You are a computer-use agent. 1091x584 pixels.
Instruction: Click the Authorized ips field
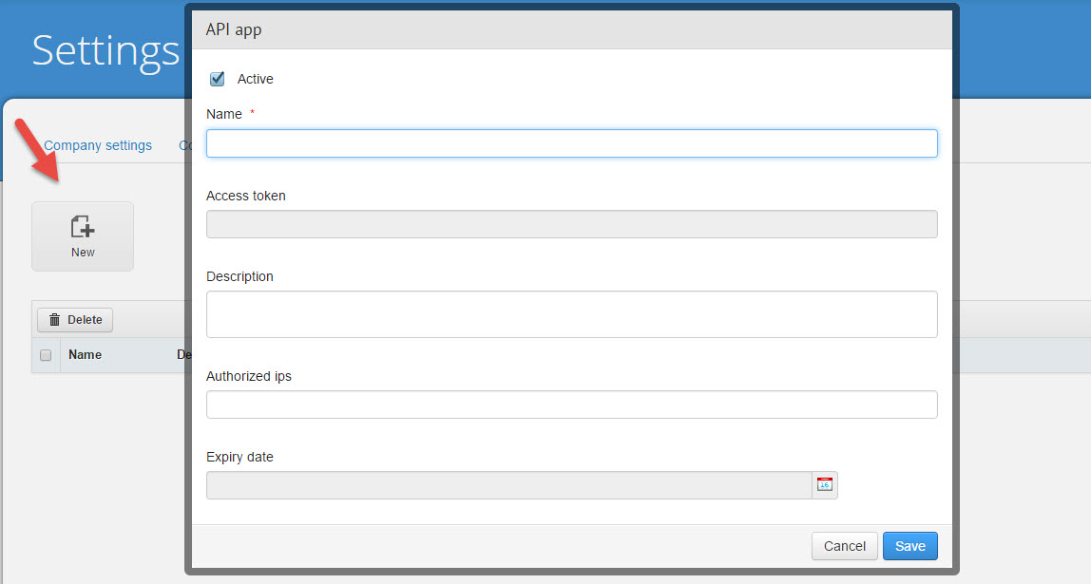pyautogui.click(x=570, y=404)
